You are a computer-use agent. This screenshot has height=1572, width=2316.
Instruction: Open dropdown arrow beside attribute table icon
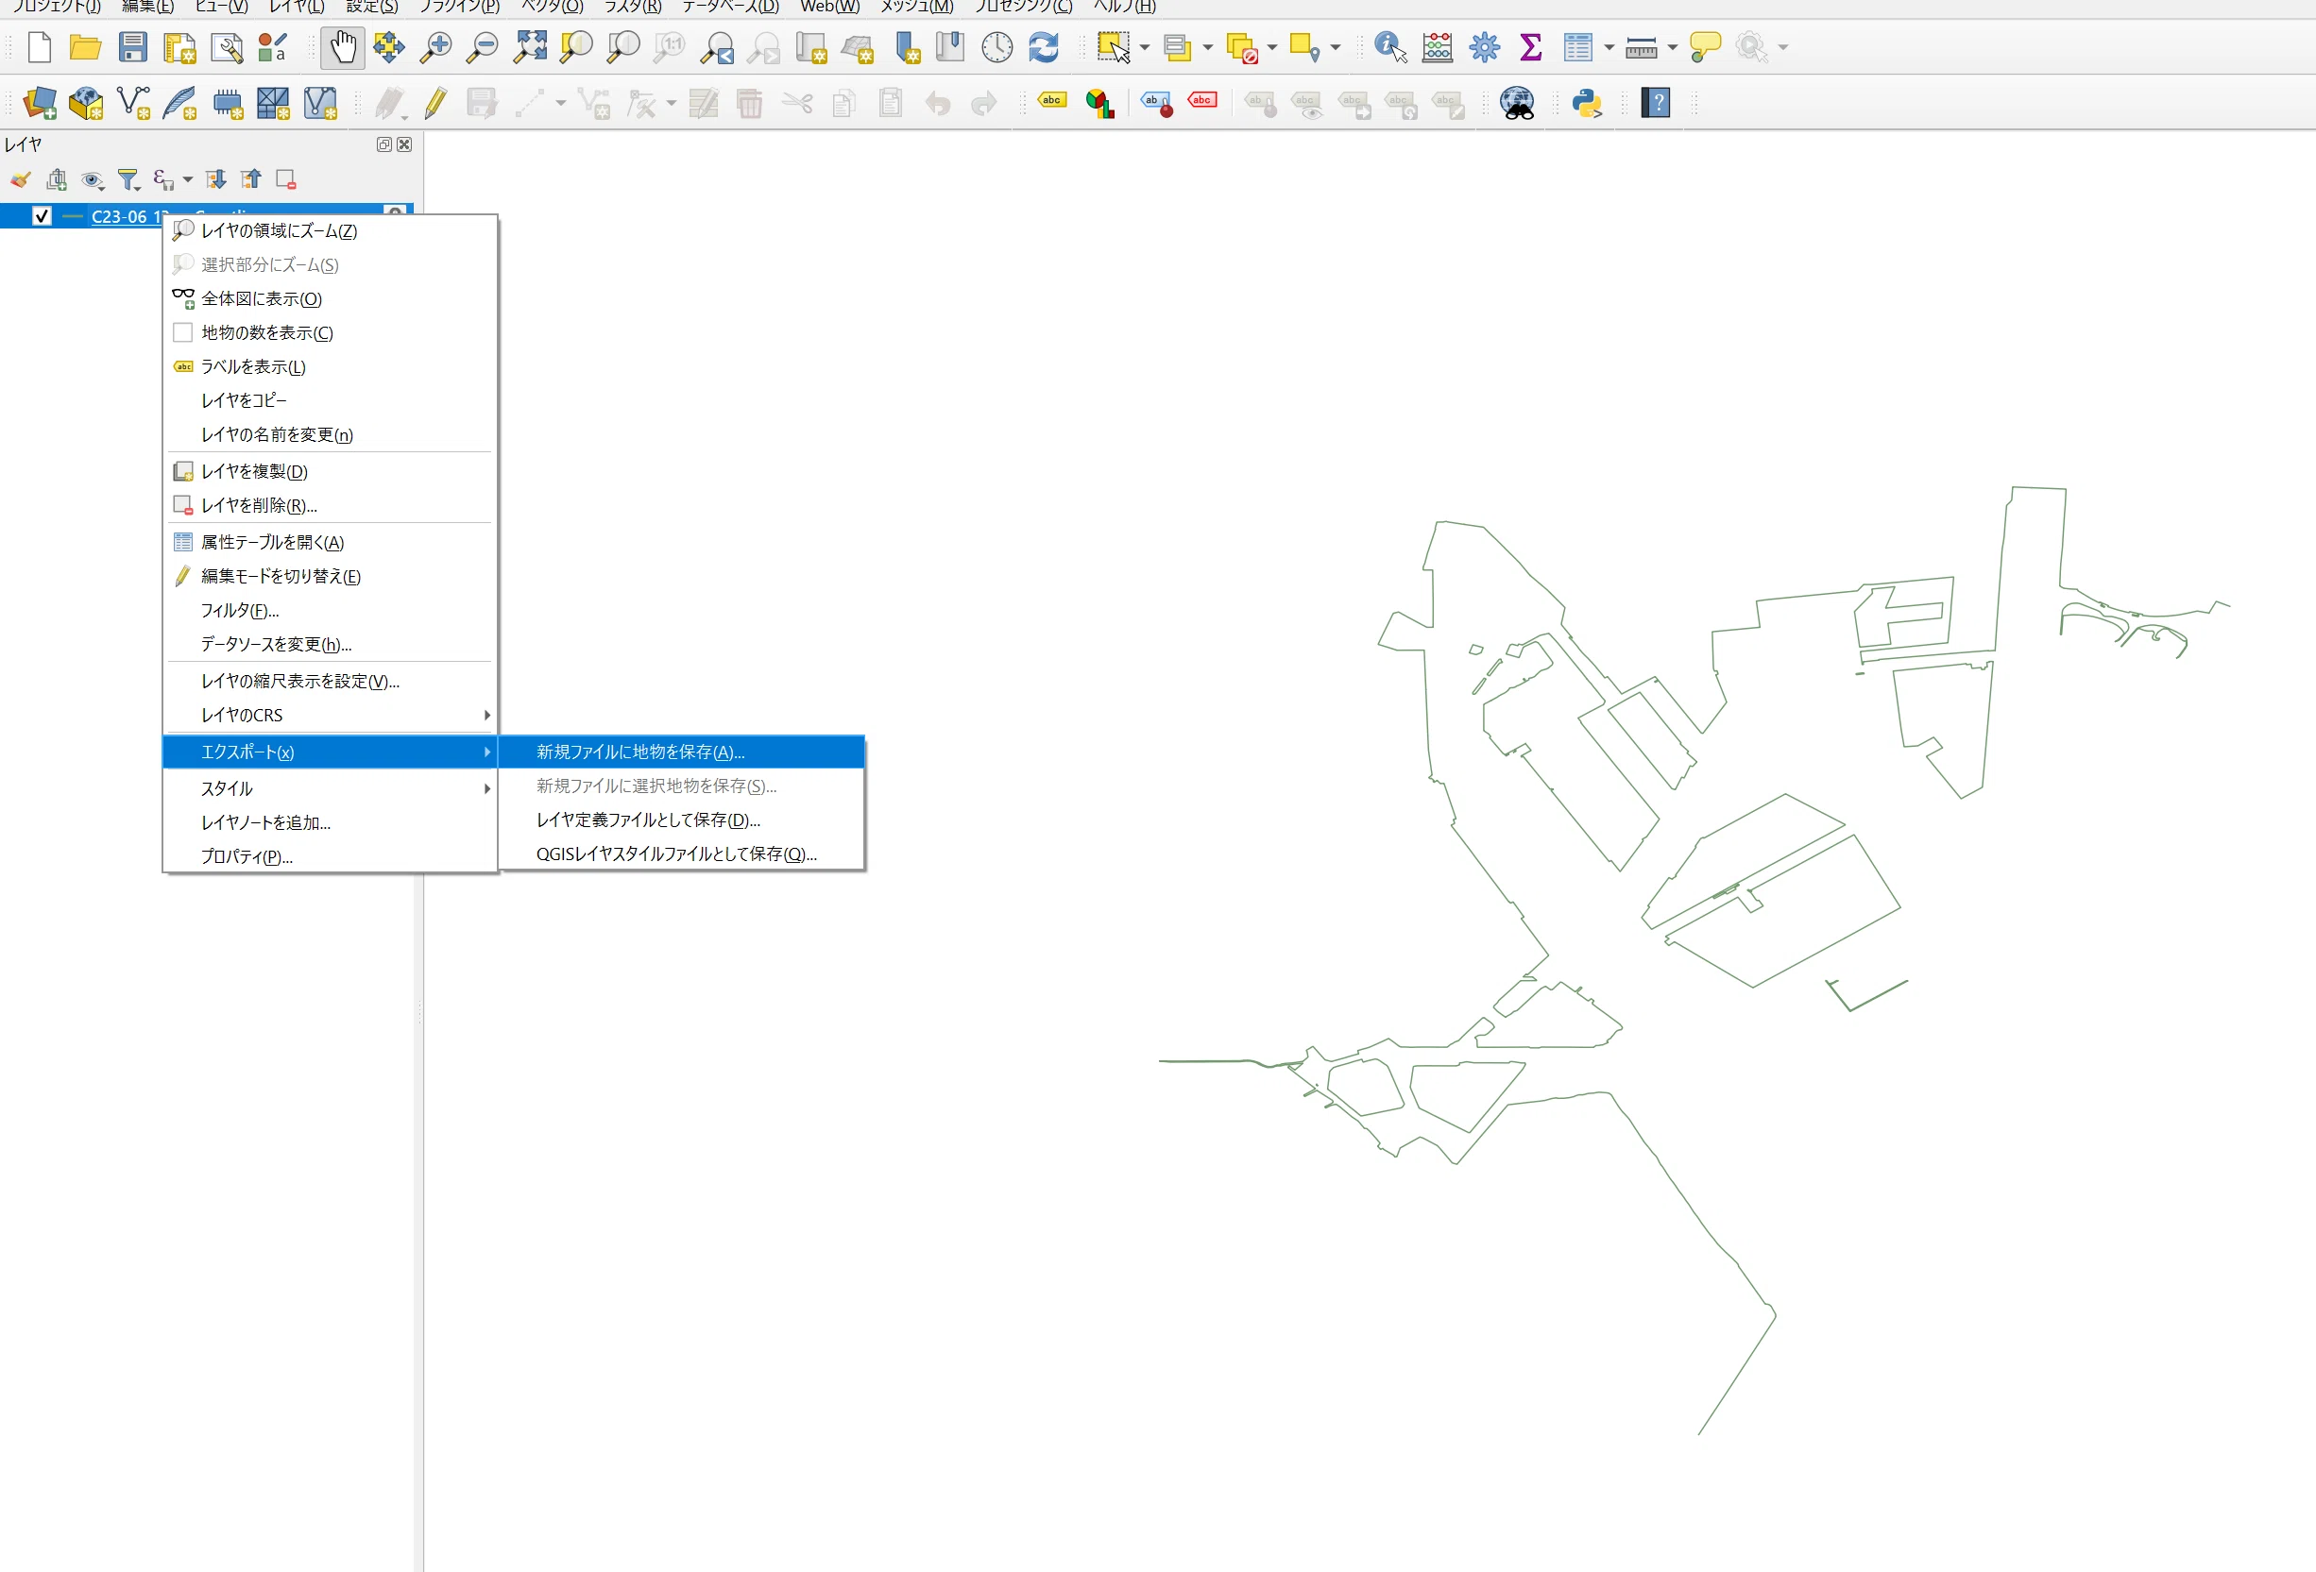[x=1609, y=47]
